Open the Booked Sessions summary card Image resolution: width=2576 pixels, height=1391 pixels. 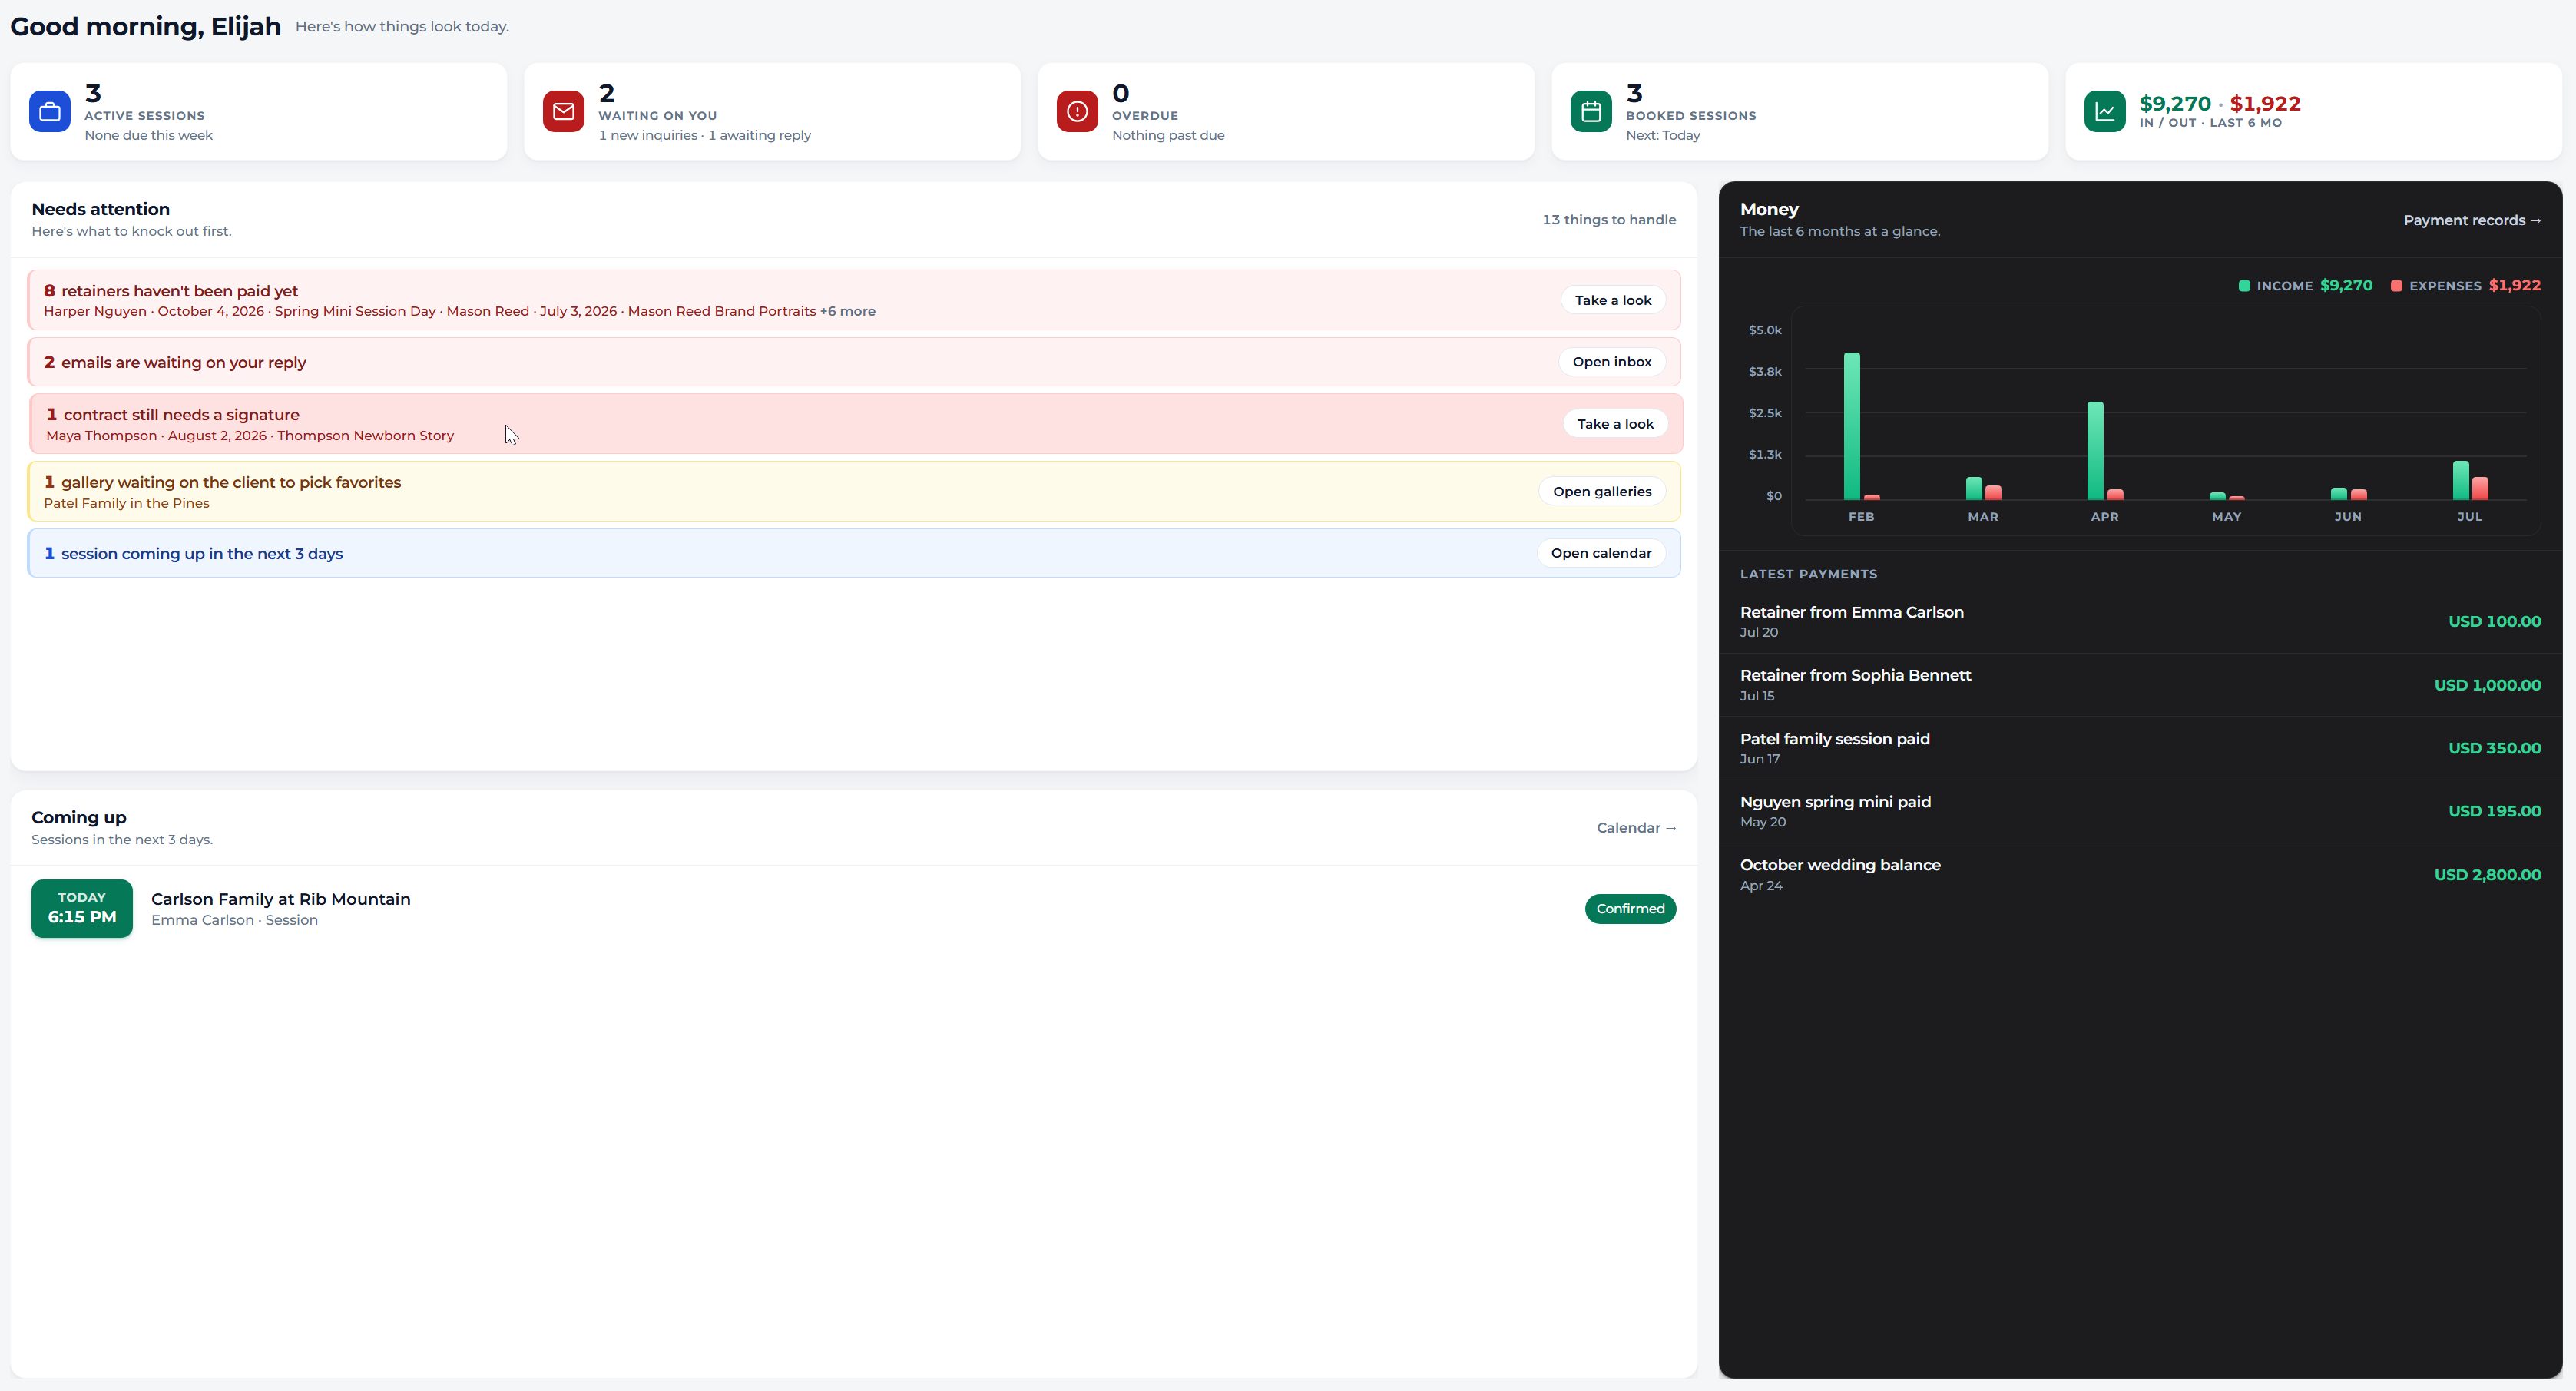pos(1800,112)
